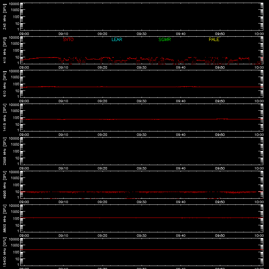Screen dimensions: 269x269
Task: Select the 15400 MHz [SFU] axis label
Action: [x=4, y=252]
